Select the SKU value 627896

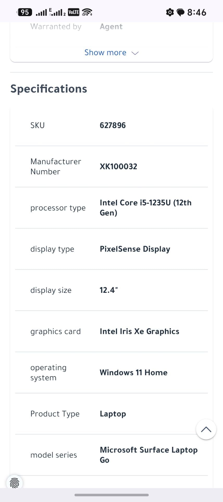point(113,125)
